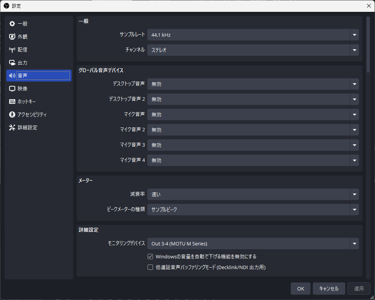
Task: Expand the デスクトップ音声 device dropdown
Action: pyautogui.click(x=354, y=84)
